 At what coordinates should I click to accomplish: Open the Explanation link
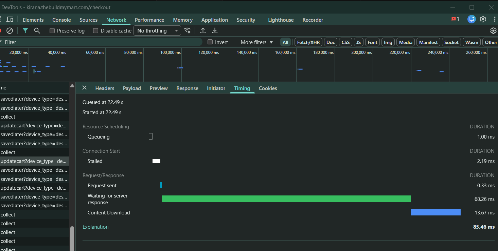point(95,227)
